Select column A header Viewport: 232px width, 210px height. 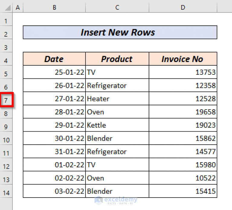click(18, 7)
